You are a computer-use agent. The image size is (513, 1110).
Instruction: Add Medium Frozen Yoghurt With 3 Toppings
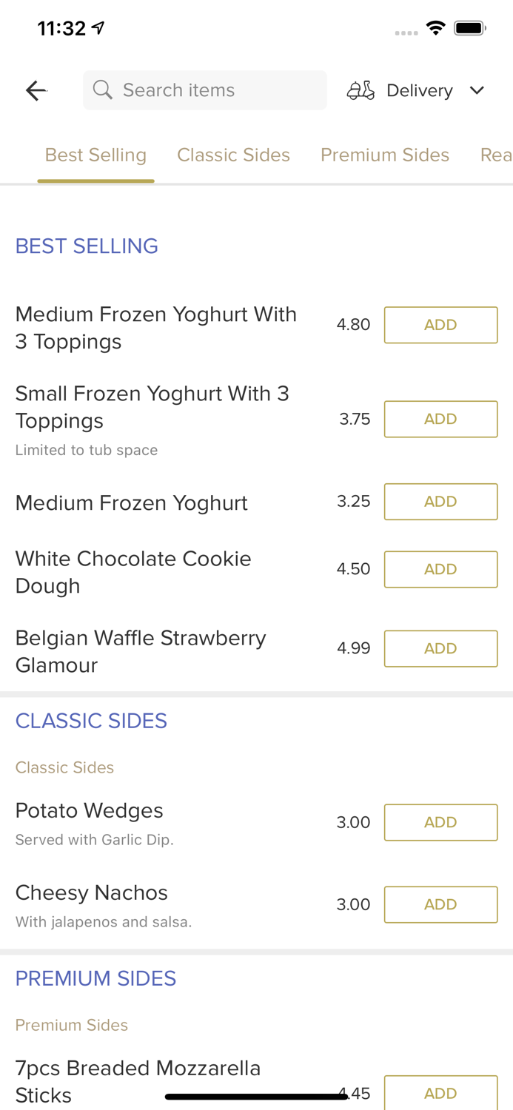tap(440, 324)
